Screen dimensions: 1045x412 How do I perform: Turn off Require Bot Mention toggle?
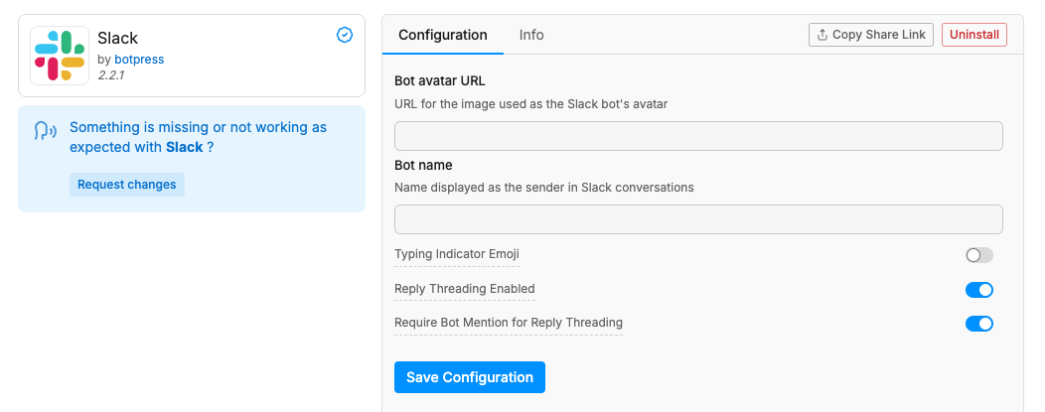coord(978,324)
